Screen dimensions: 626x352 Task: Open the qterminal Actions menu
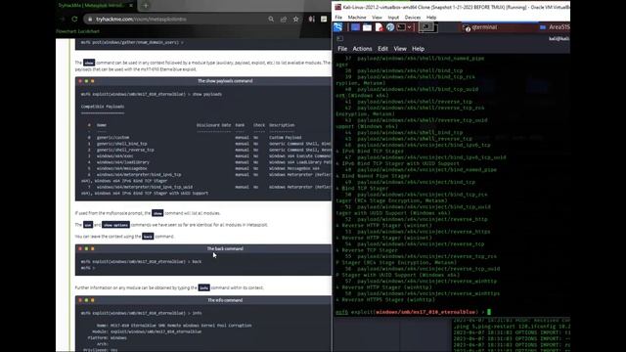[x=362, y=49]
